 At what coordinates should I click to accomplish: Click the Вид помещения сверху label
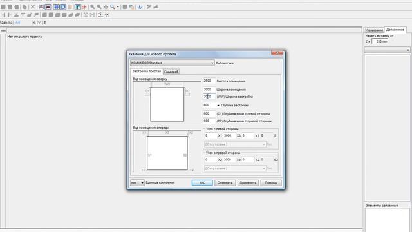coord(150,79)
